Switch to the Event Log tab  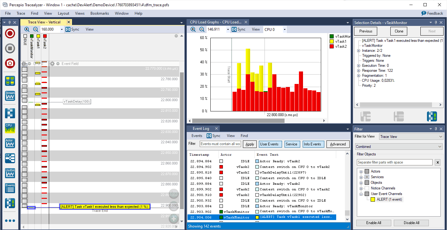(201, 129)
